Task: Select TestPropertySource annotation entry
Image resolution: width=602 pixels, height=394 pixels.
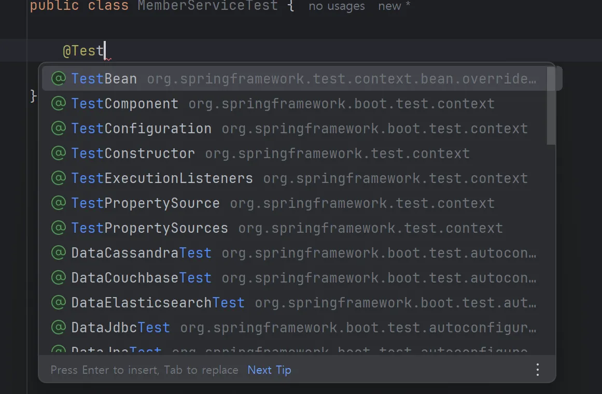Action: click(x=295, y=203)
